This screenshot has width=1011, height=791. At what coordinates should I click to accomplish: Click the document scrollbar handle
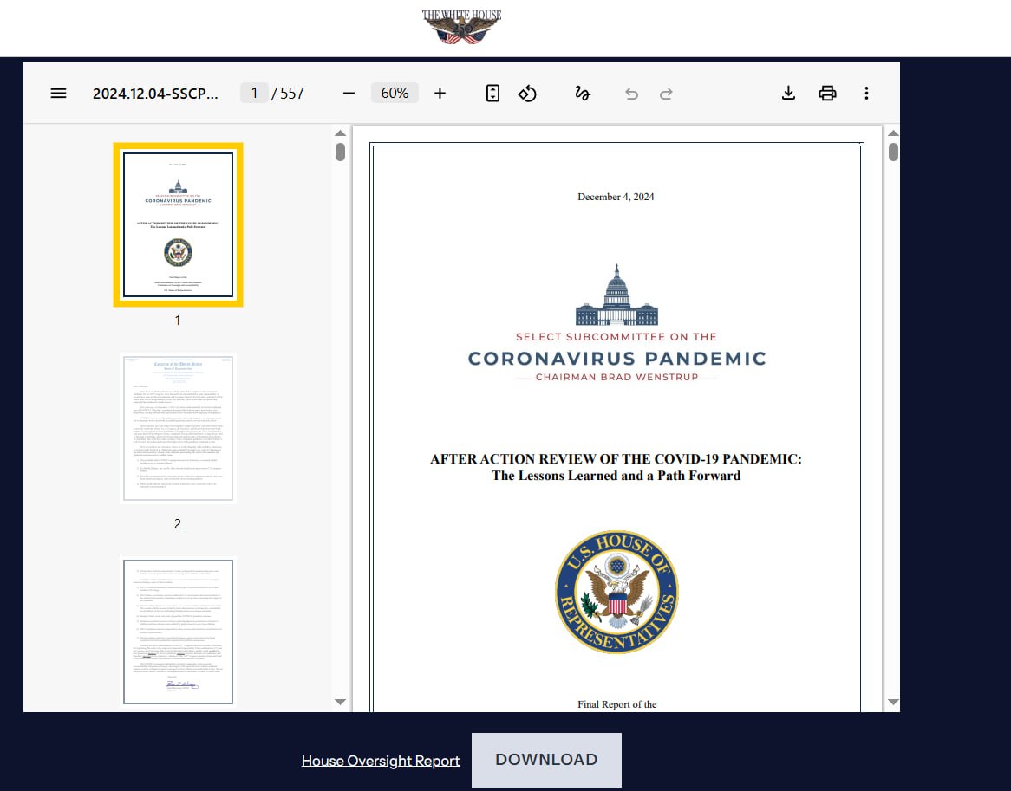(893, 152)
